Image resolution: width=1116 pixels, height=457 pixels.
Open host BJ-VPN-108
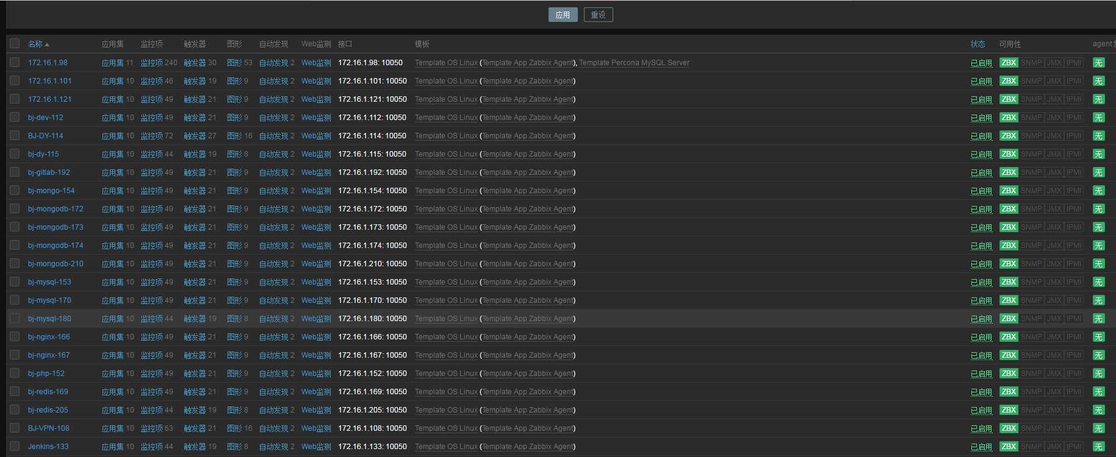coord(48,428)
